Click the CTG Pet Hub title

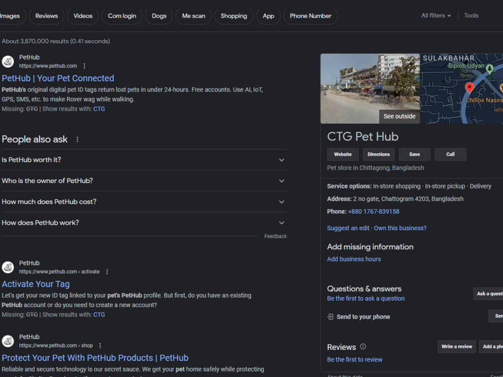tap(363, 137)
